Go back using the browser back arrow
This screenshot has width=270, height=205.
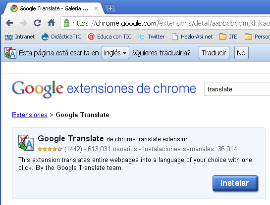click(x=9, y=23)
